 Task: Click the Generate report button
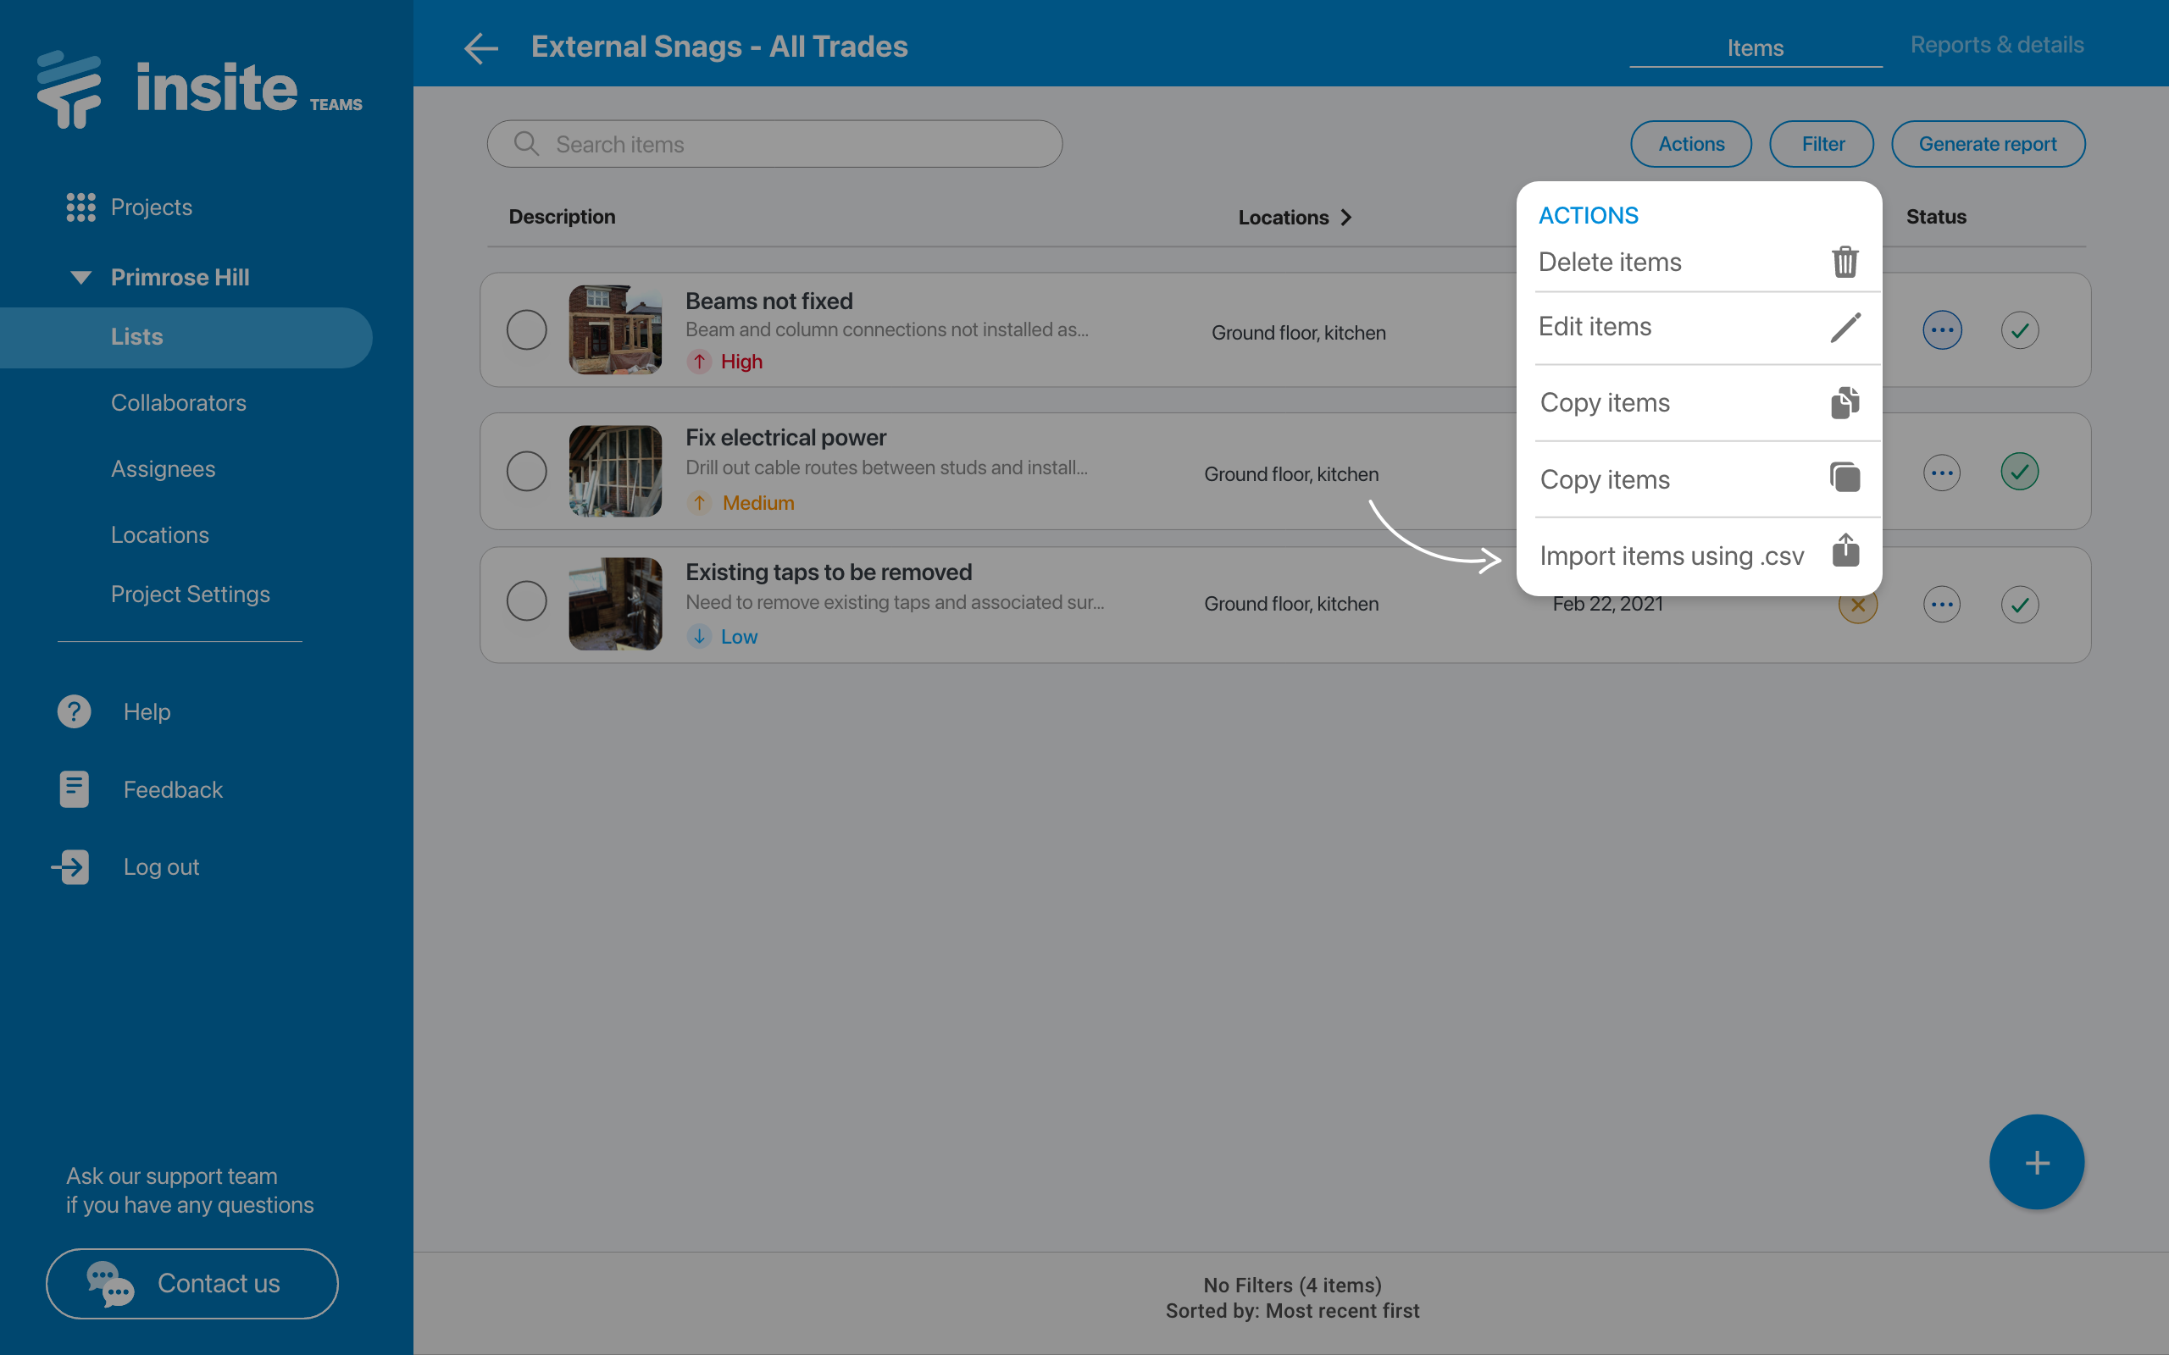point(1987,144)
